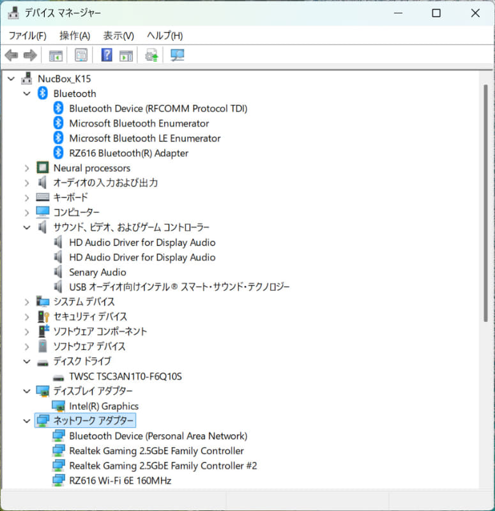Click the ディスプレイ アダプター category icon
The height and width of the screenshot is (511, 495).
(43, 391)
